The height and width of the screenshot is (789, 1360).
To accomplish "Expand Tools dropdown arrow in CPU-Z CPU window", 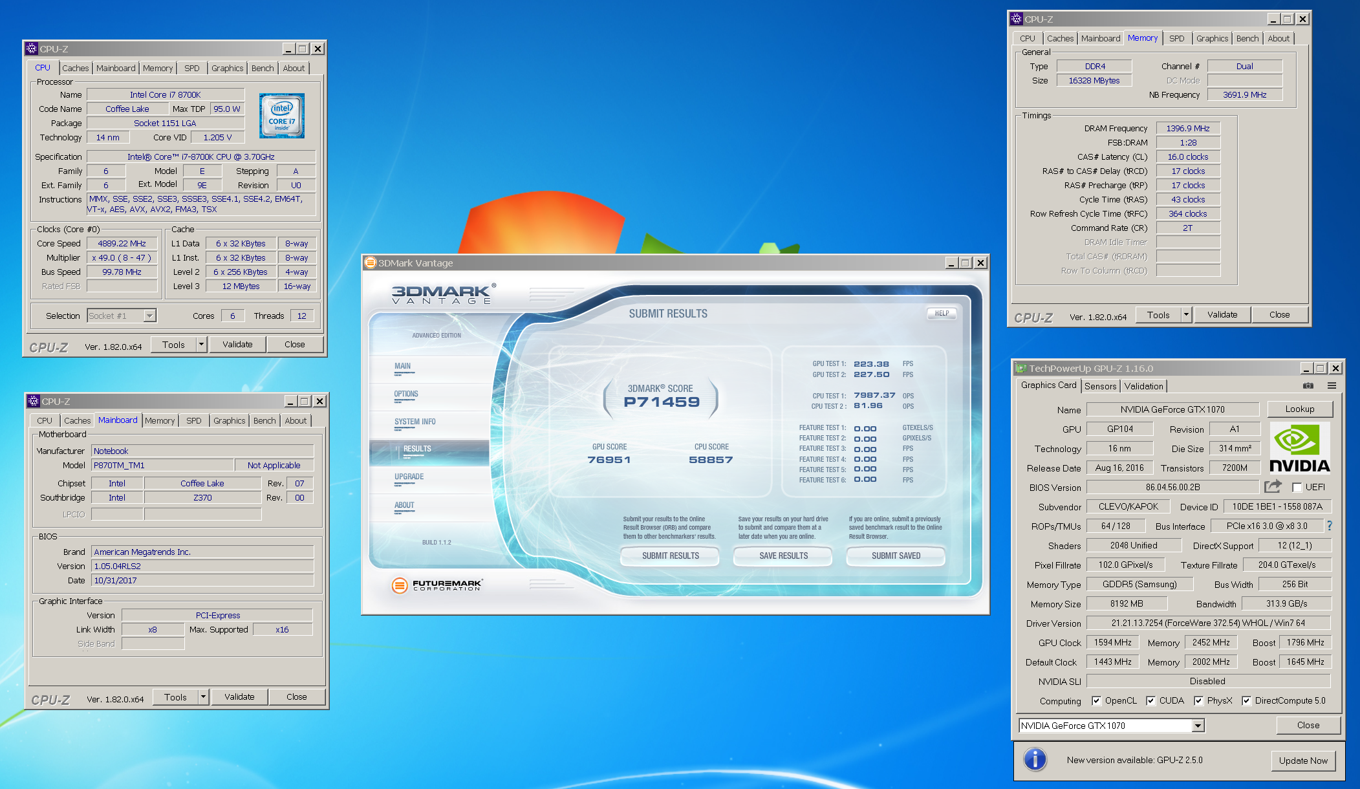I will pyautogui.click(x=201, y=344).
